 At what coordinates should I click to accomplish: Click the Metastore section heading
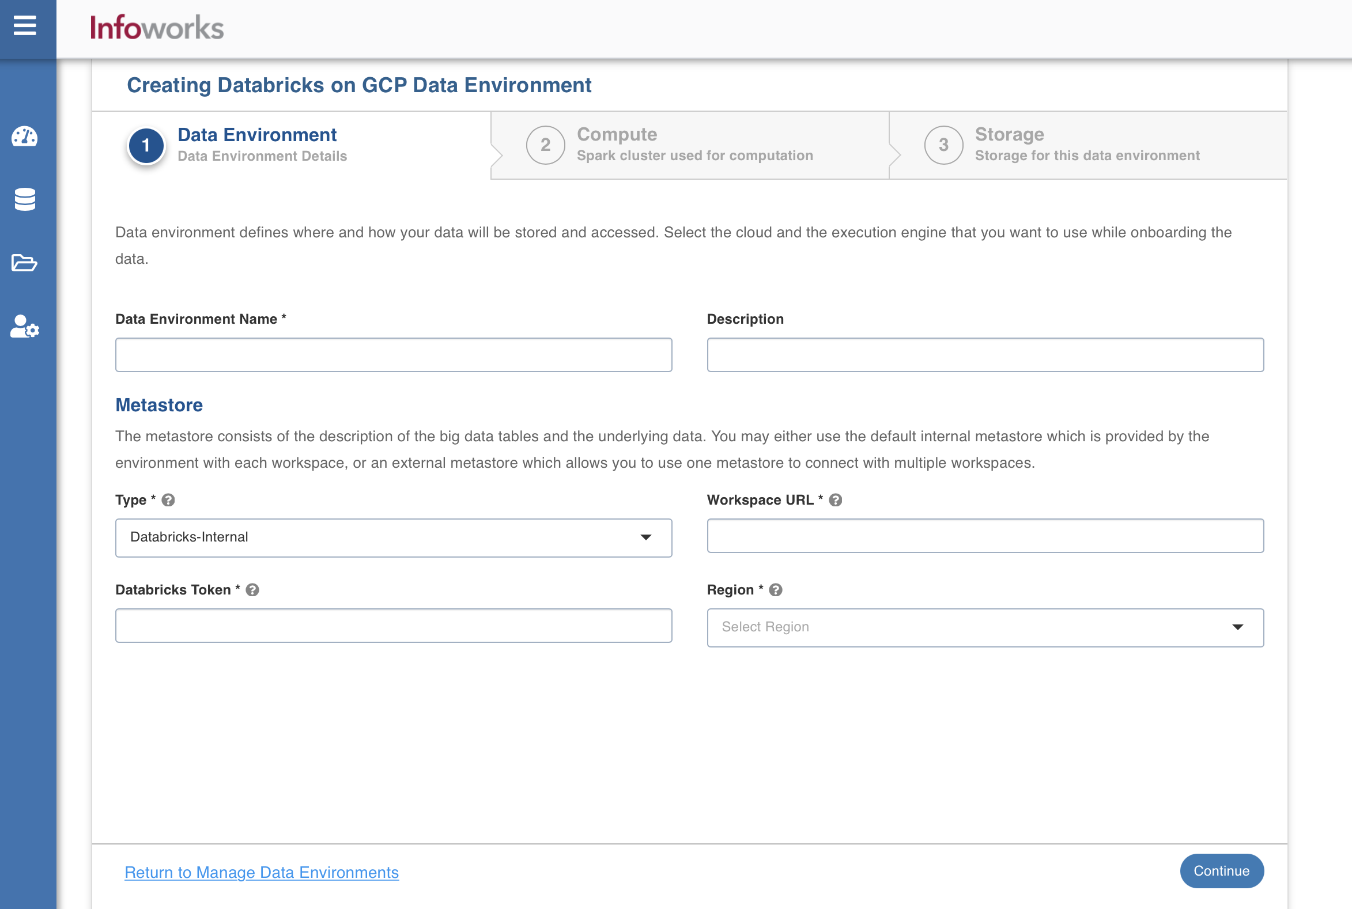(159, 404)
